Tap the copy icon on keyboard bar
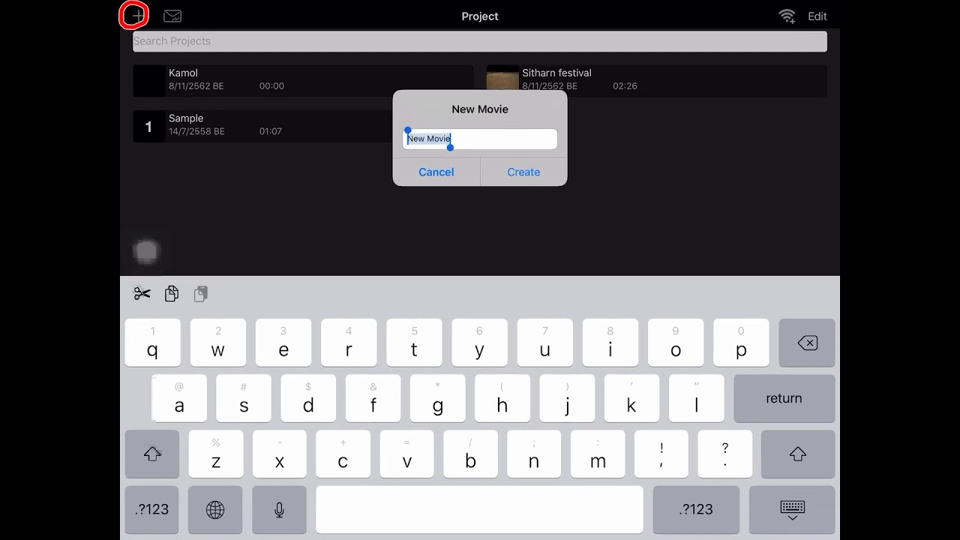 (172, 294)
